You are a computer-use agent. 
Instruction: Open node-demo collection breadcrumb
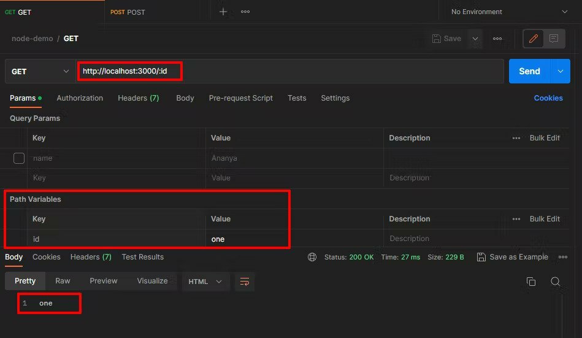point(33,39)
